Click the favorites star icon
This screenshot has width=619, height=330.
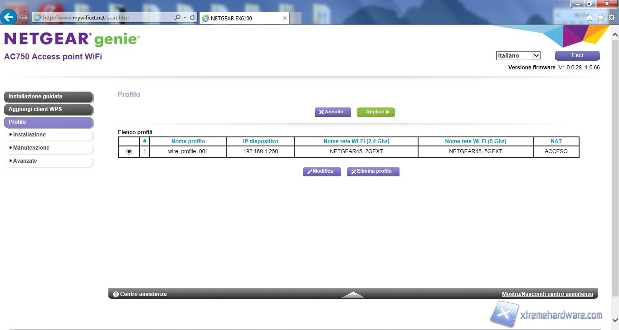(x=600, y=18)
